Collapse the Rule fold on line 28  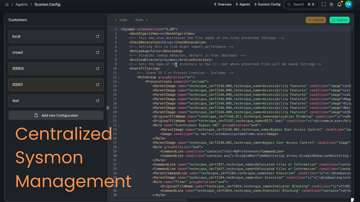(x=118, y=147)
